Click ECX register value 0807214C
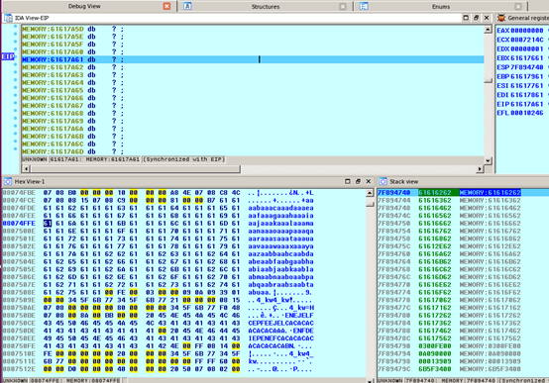 point(526,40)
